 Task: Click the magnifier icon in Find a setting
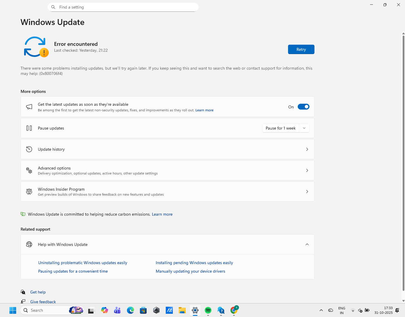pyautogui.click(x=53, y=7)
